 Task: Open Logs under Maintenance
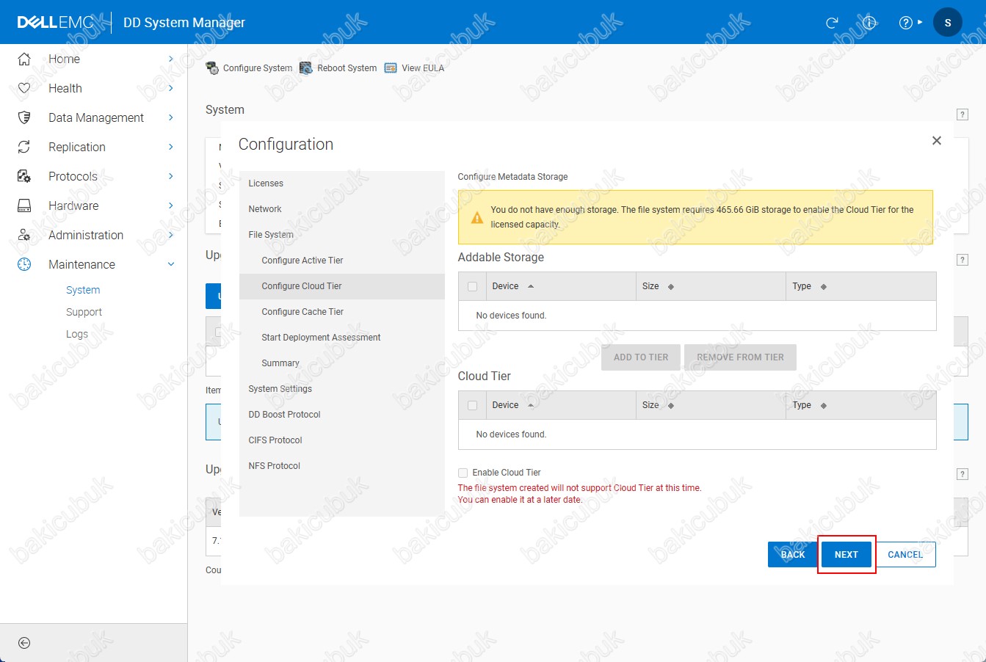coord(77,334)
